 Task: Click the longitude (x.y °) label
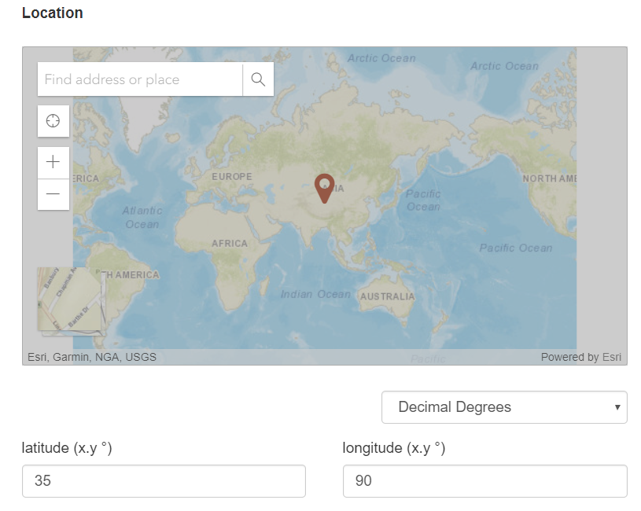pos(394,448)
